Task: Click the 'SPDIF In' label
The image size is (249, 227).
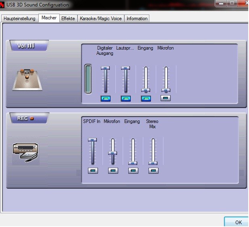Action: point(92,121)
